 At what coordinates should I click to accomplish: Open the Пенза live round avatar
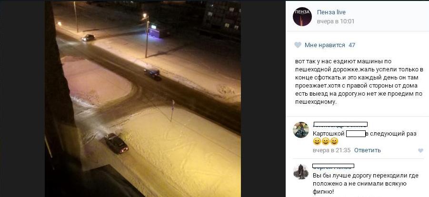[x=302, y=17]
